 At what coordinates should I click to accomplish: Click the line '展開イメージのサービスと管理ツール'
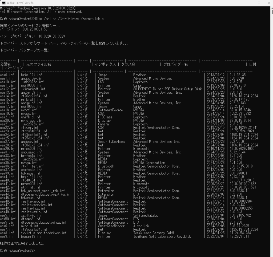coord(30,26)
